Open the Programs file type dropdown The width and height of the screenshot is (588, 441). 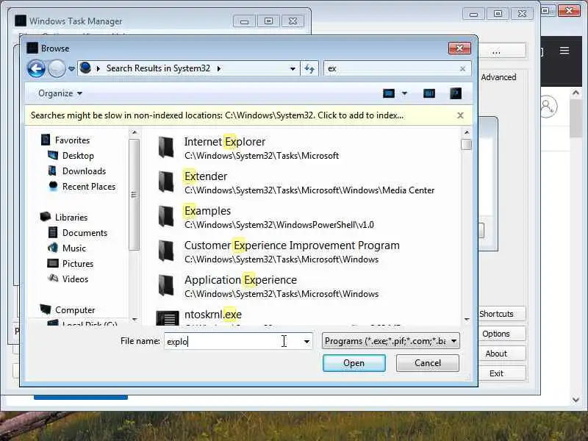pos(390,341)
